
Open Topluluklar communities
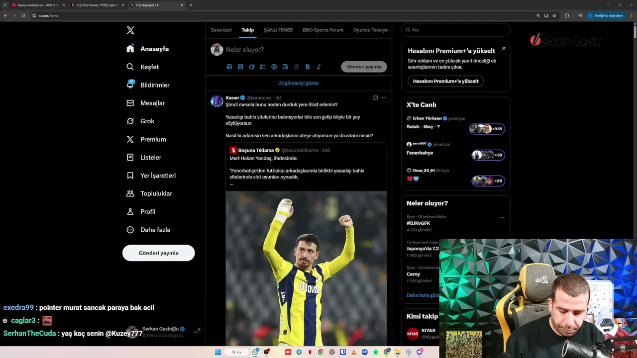pyautogui.click(x=149, y=193)
